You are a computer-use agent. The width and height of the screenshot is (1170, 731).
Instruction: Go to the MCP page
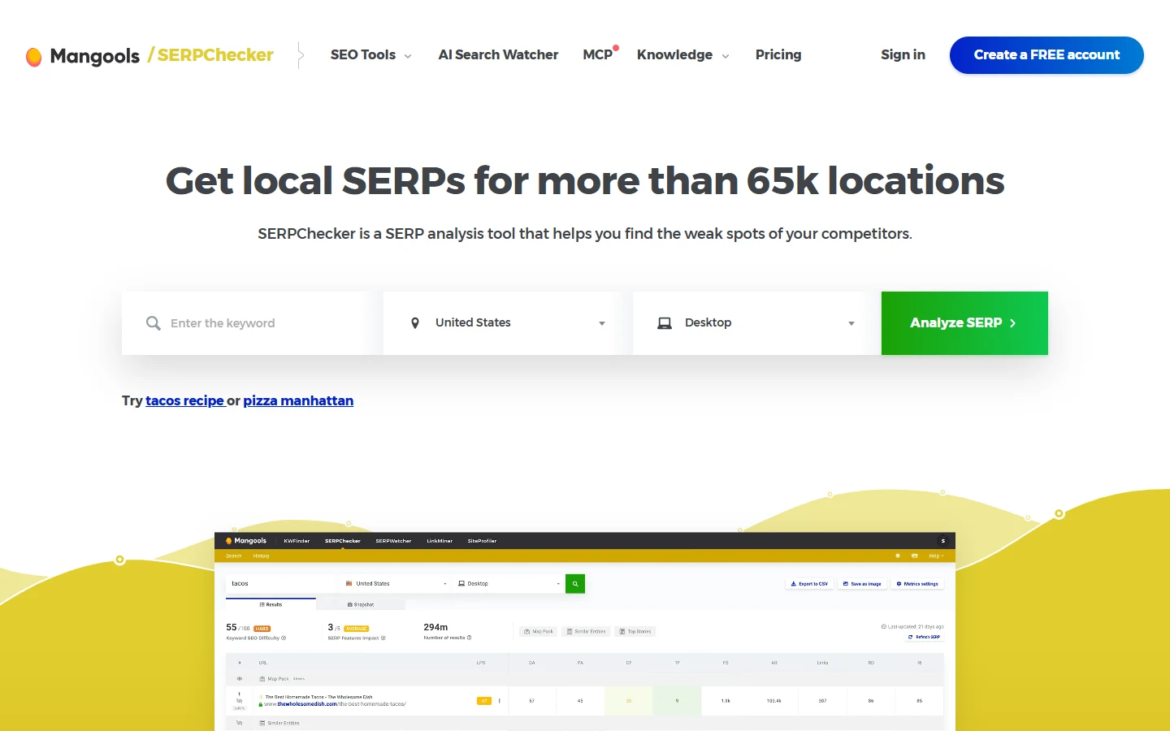[x=598, y=54]
